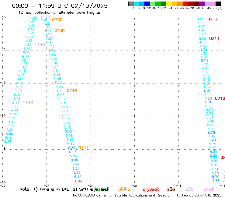Click the 6.75 wave height value
The image size is (225, 198).
point(211,133)
